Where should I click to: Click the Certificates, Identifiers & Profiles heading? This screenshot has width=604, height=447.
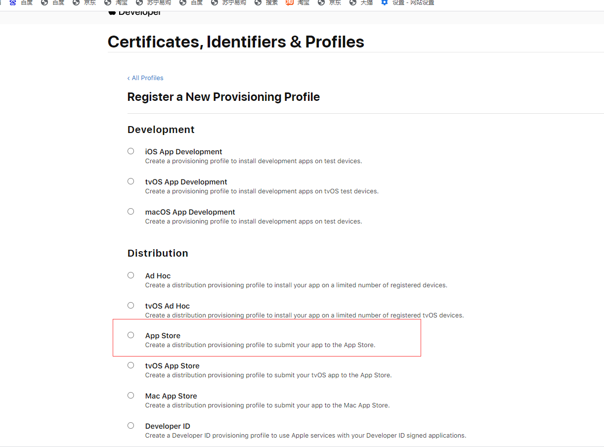(236, 42)
